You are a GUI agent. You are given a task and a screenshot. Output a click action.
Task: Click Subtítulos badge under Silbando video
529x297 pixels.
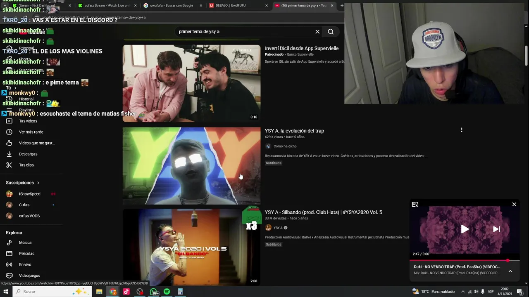pos(274,244)
